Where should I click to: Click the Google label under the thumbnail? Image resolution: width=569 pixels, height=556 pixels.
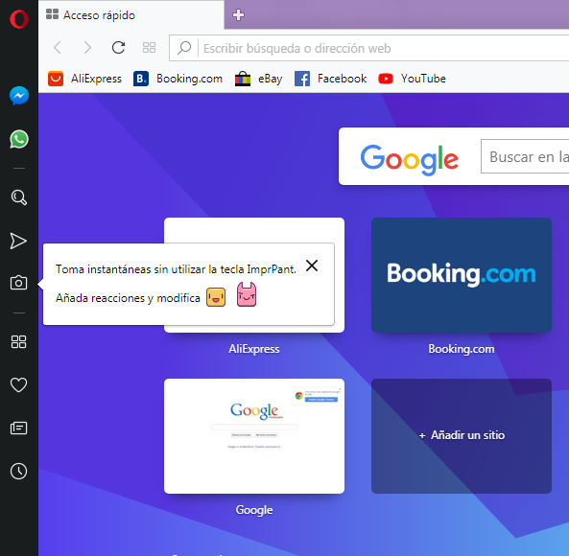(x=254, y=510)
